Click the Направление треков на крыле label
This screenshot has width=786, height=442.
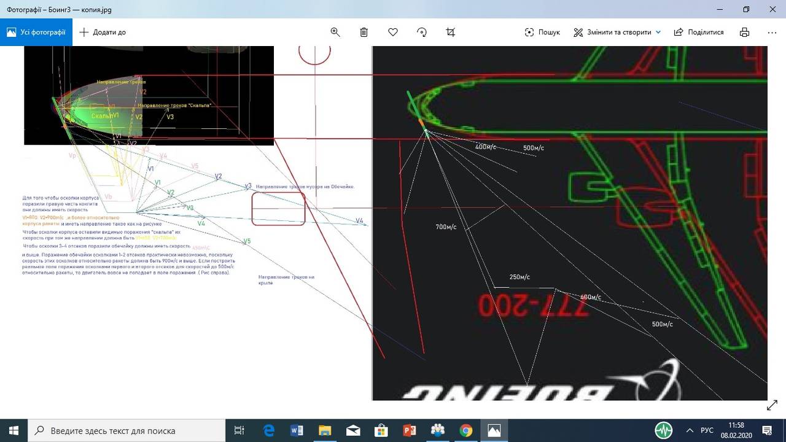(286, 280)
